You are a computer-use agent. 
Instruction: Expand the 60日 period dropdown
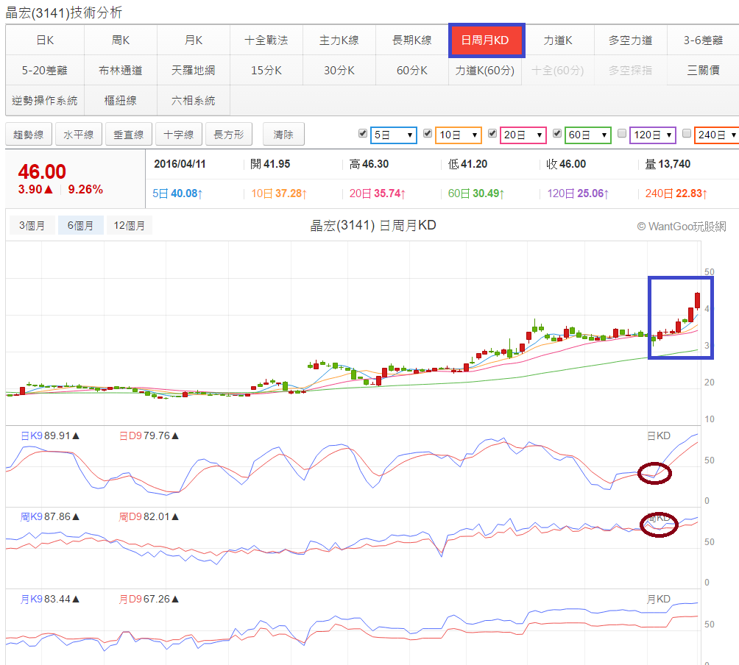(587, 135)
